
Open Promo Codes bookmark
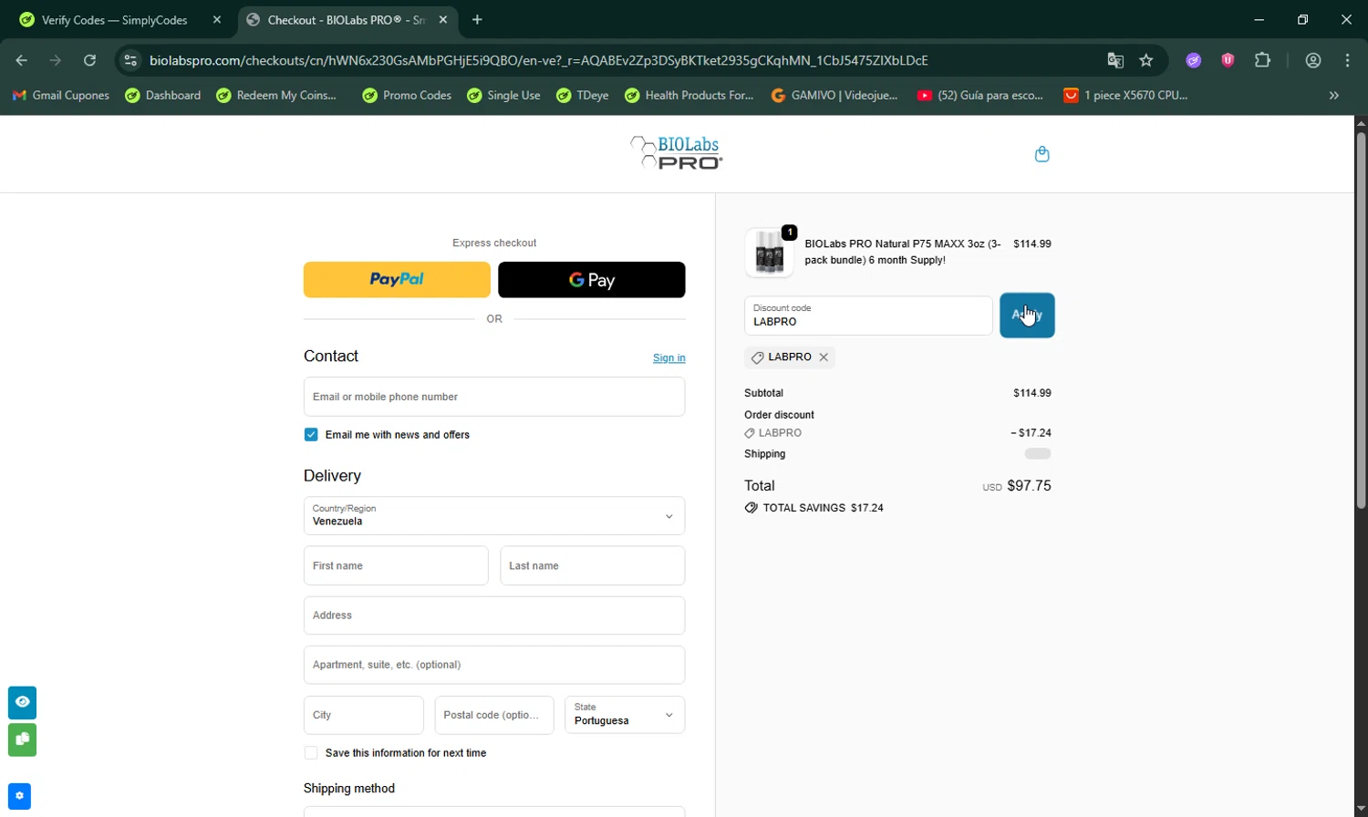tap(407, 95)
